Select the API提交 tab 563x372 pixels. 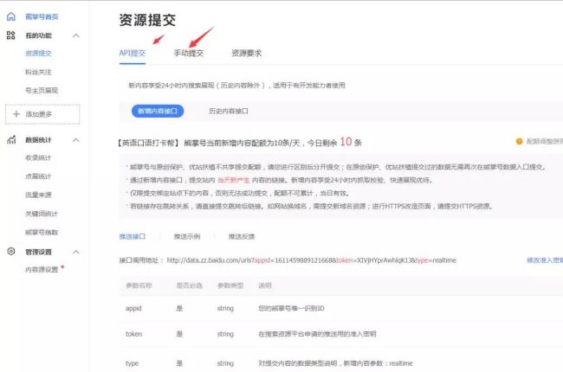(132, 54)
